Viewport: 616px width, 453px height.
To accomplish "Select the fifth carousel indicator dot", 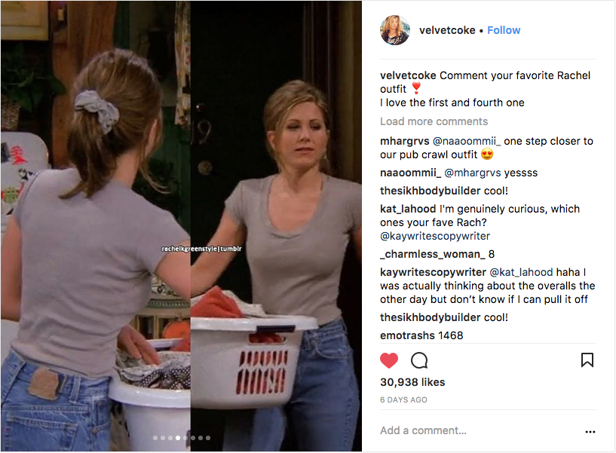I will [x=185, y=438].
